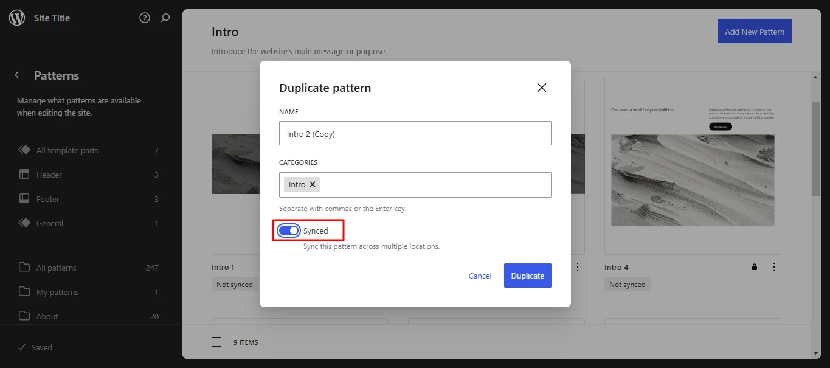Open the search magnifier icon
The width and height of the screenshot is (830, 368).
[165, 18]
